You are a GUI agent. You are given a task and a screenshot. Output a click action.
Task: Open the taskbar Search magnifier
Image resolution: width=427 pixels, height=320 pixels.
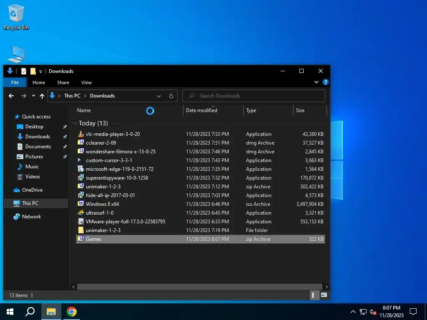coord(30,312)
